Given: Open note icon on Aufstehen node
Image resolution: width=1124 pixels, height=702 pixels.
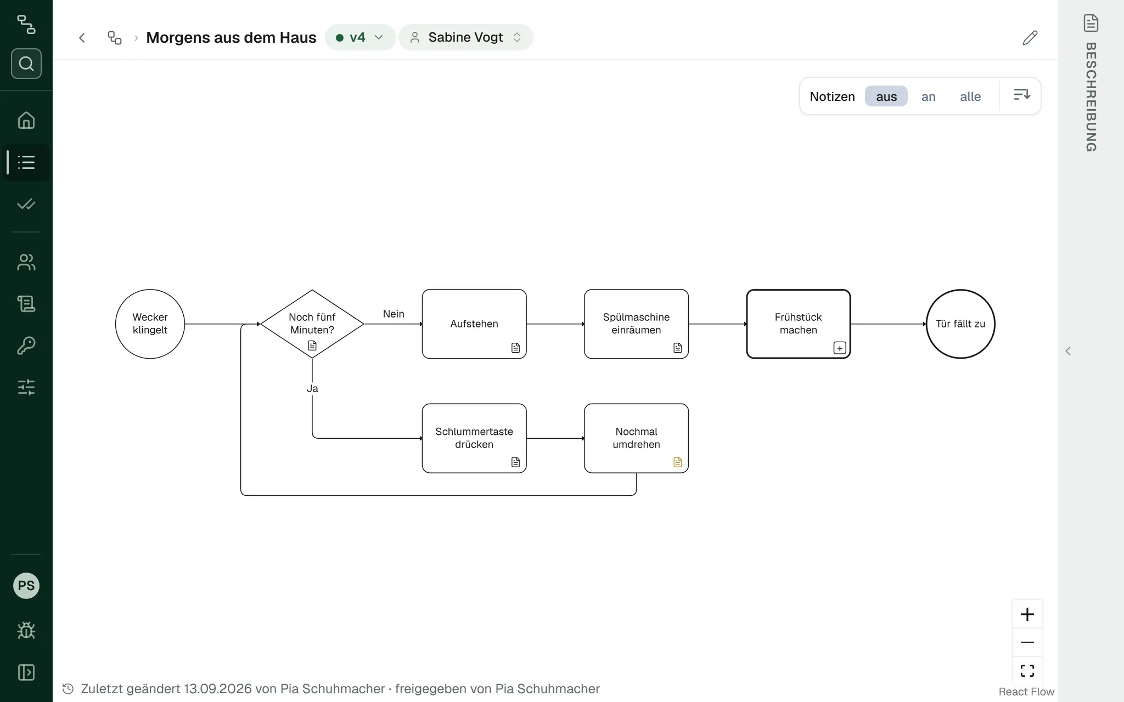Looking at the screenshot, I should [515, 348].
